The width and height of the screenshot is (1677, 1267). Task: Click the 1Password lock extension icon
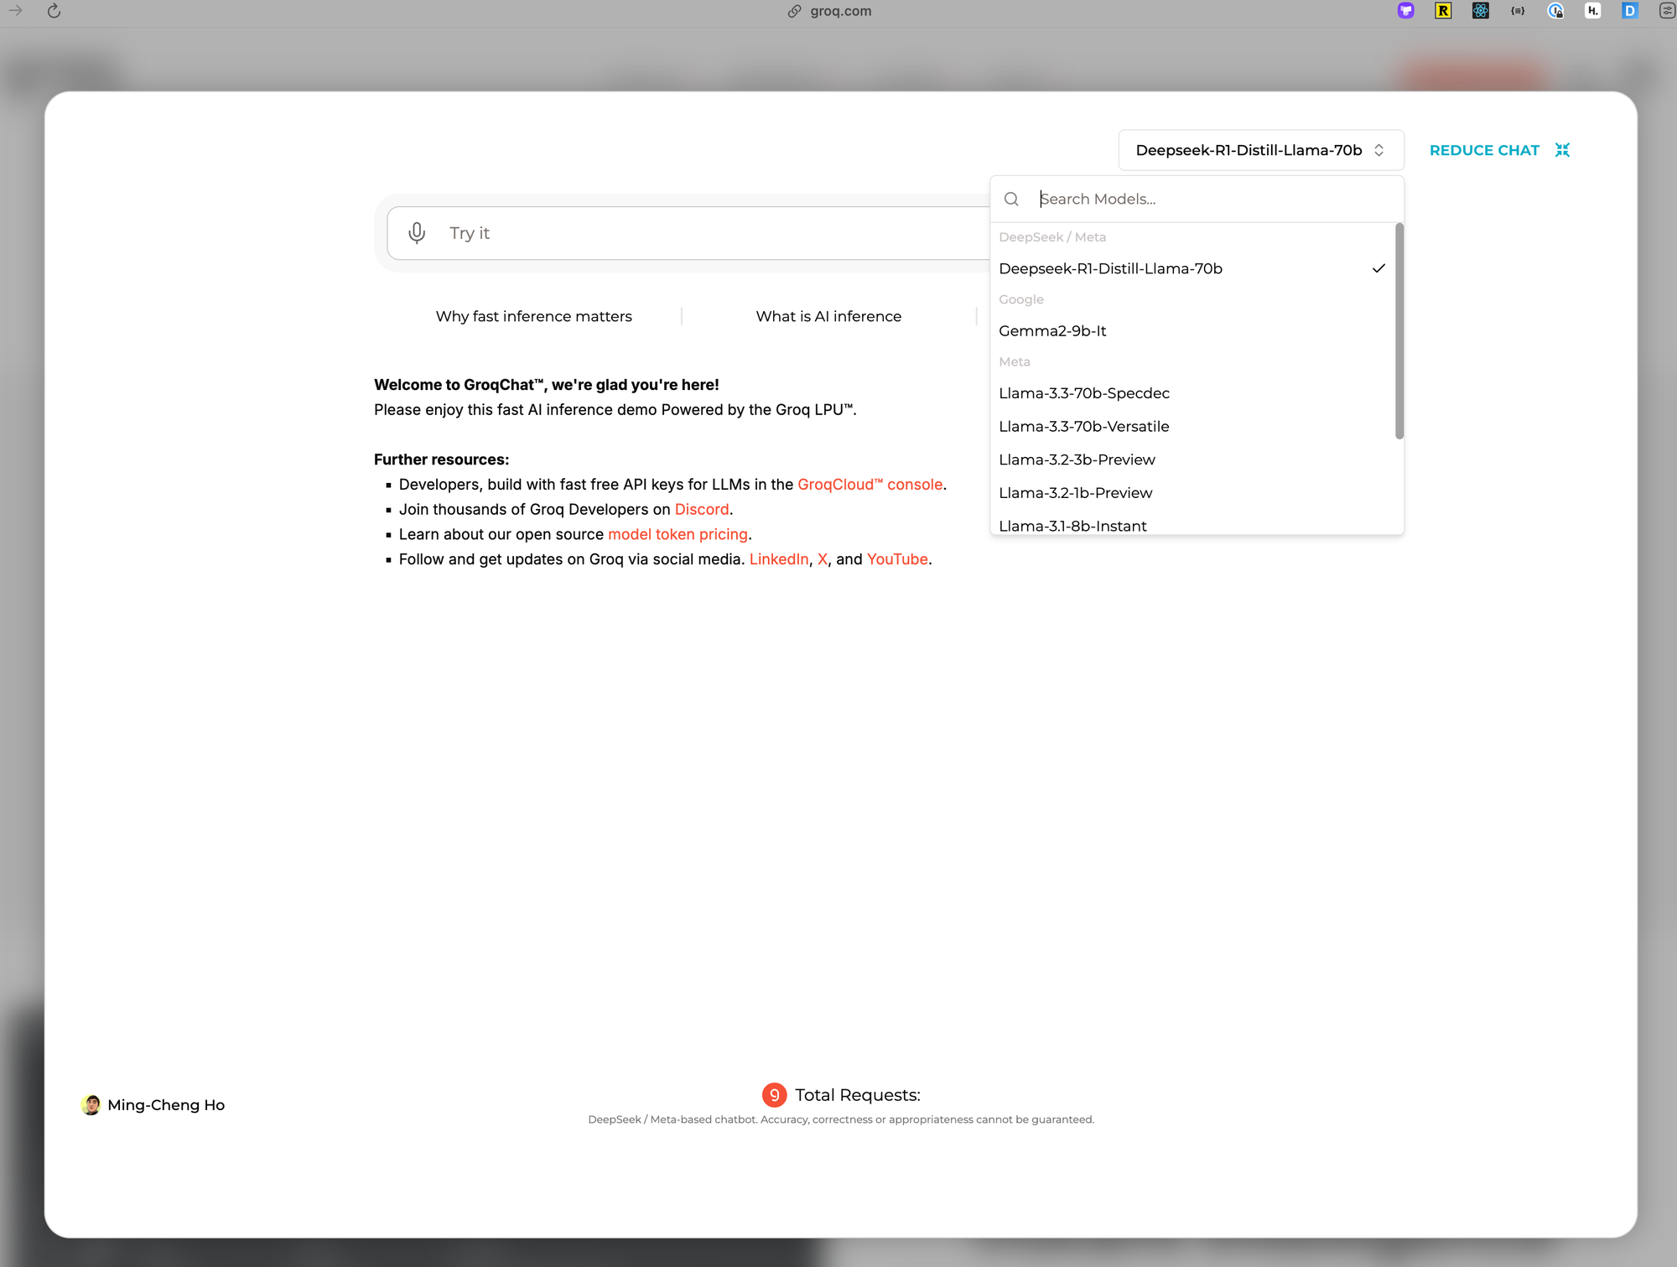click(x=1555, y=11)
